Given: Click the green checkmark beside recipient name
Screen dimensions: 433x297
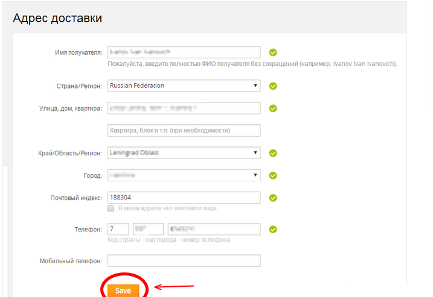Looking at the screenshot, I should 273,52.
